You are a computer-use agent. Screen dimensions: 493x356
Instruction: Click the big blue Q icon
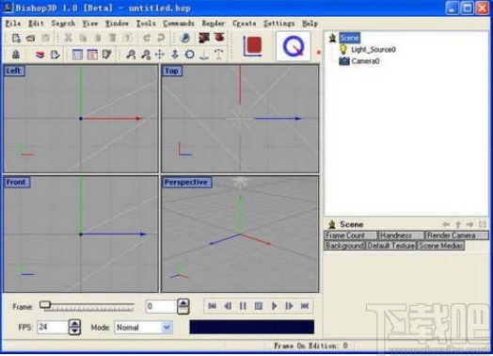click(294, 46)
